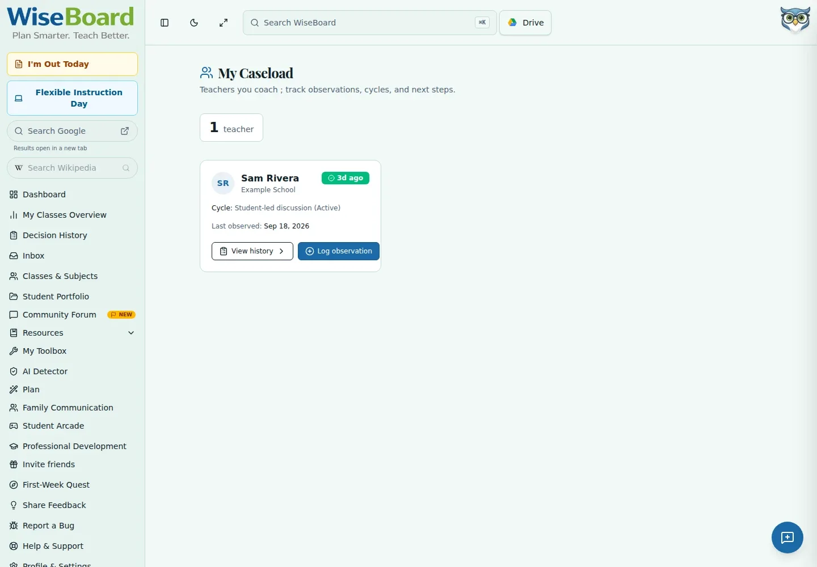This screenshot has width=817, height=567.
Task: Click Share Feedback
Action: click(x=72, y=505)
